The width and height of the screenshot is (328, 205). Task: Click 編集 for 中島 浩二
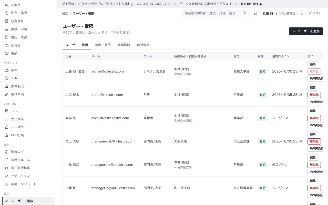(313, 158)
